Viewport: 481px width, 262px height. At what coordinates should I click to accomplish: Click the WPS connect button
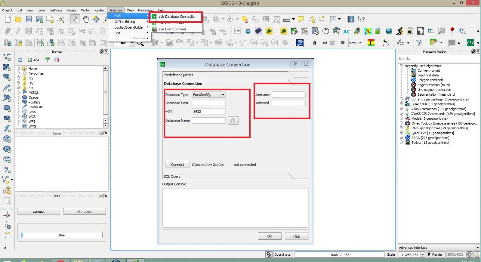pyautogui.click(x=39, y=211)
